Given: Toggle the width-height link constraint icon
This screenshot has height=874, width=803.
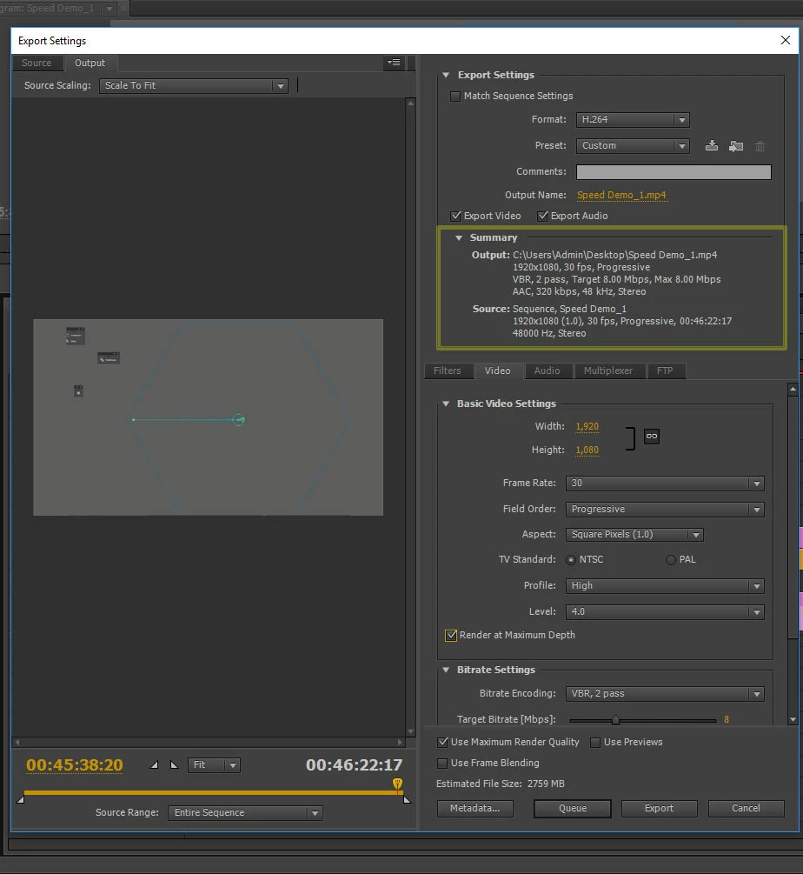Looking at the screenshot, I should (x=652, y=437).
